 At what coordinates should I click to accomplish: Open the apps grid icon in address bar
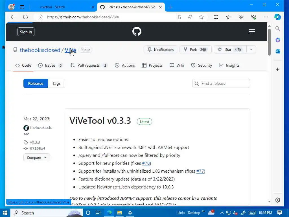click(178, 17)
